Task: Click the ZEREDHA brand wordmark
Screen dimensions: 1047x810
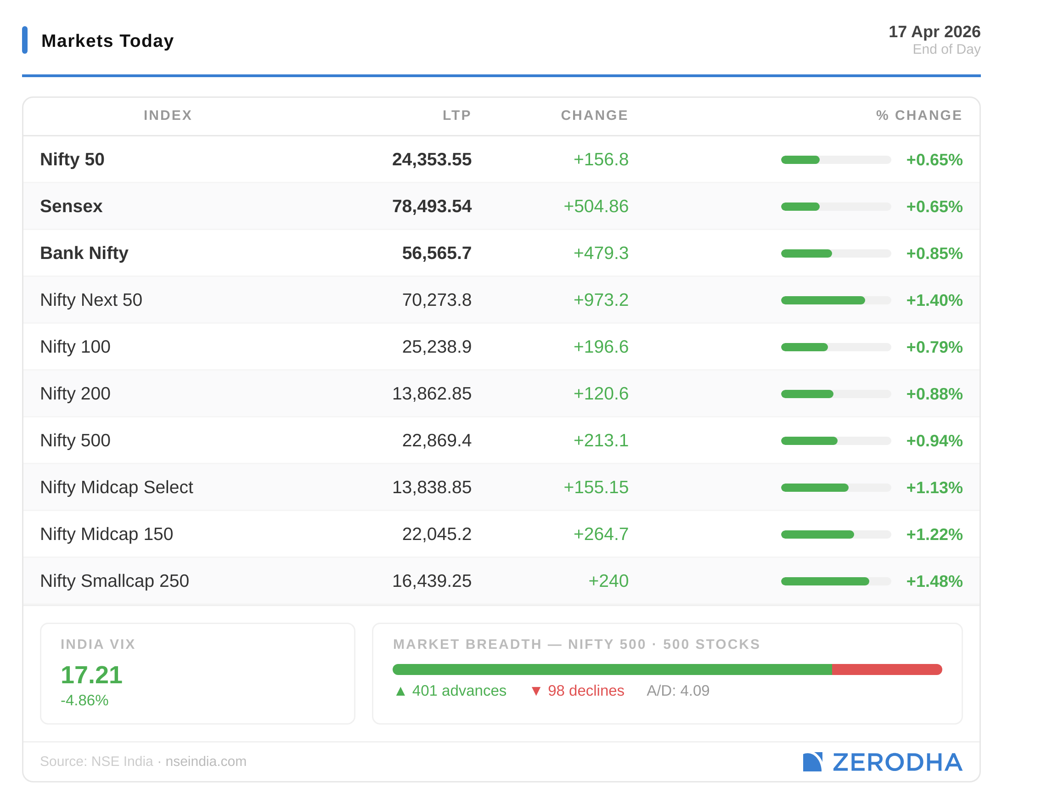Action: (897, 762)
